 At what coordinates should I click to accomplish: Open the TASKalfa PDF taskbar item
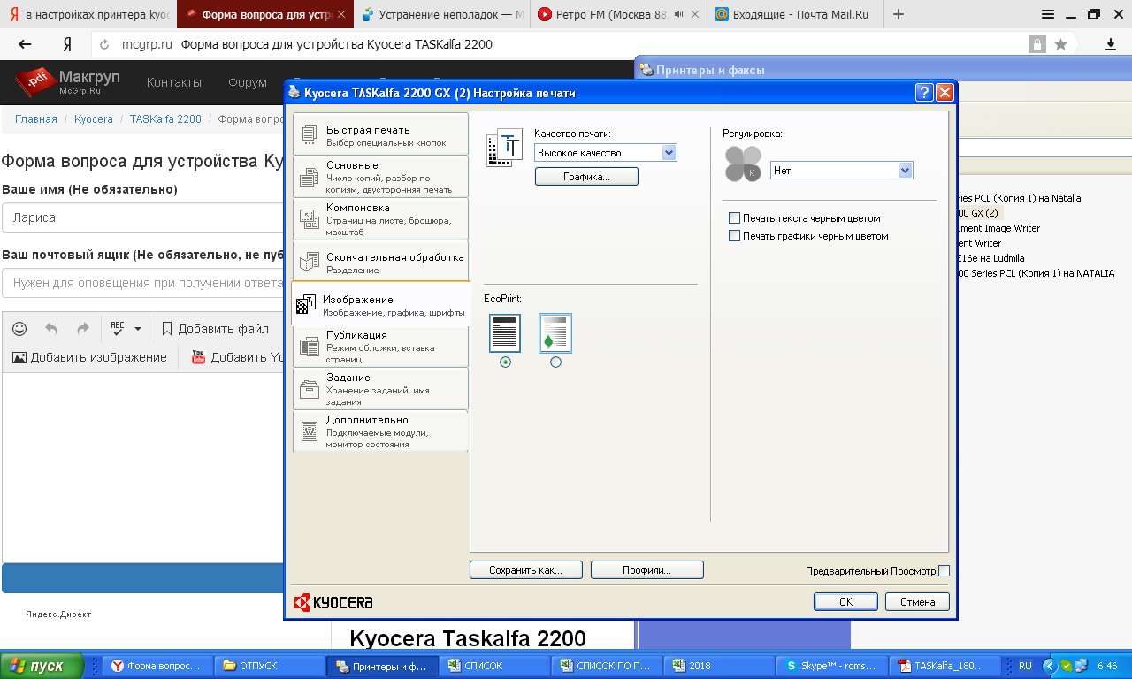tap(943, 666)
